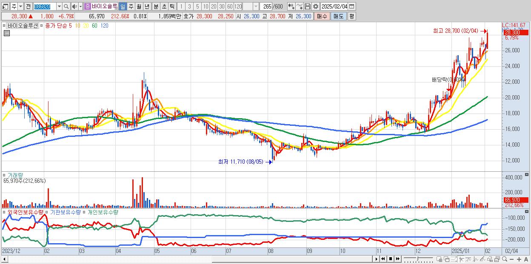Image resolution: width=531 pixels, height=264 pixels.
Task: Select the 주 (weekly) period button
Action: click(131, 6)
